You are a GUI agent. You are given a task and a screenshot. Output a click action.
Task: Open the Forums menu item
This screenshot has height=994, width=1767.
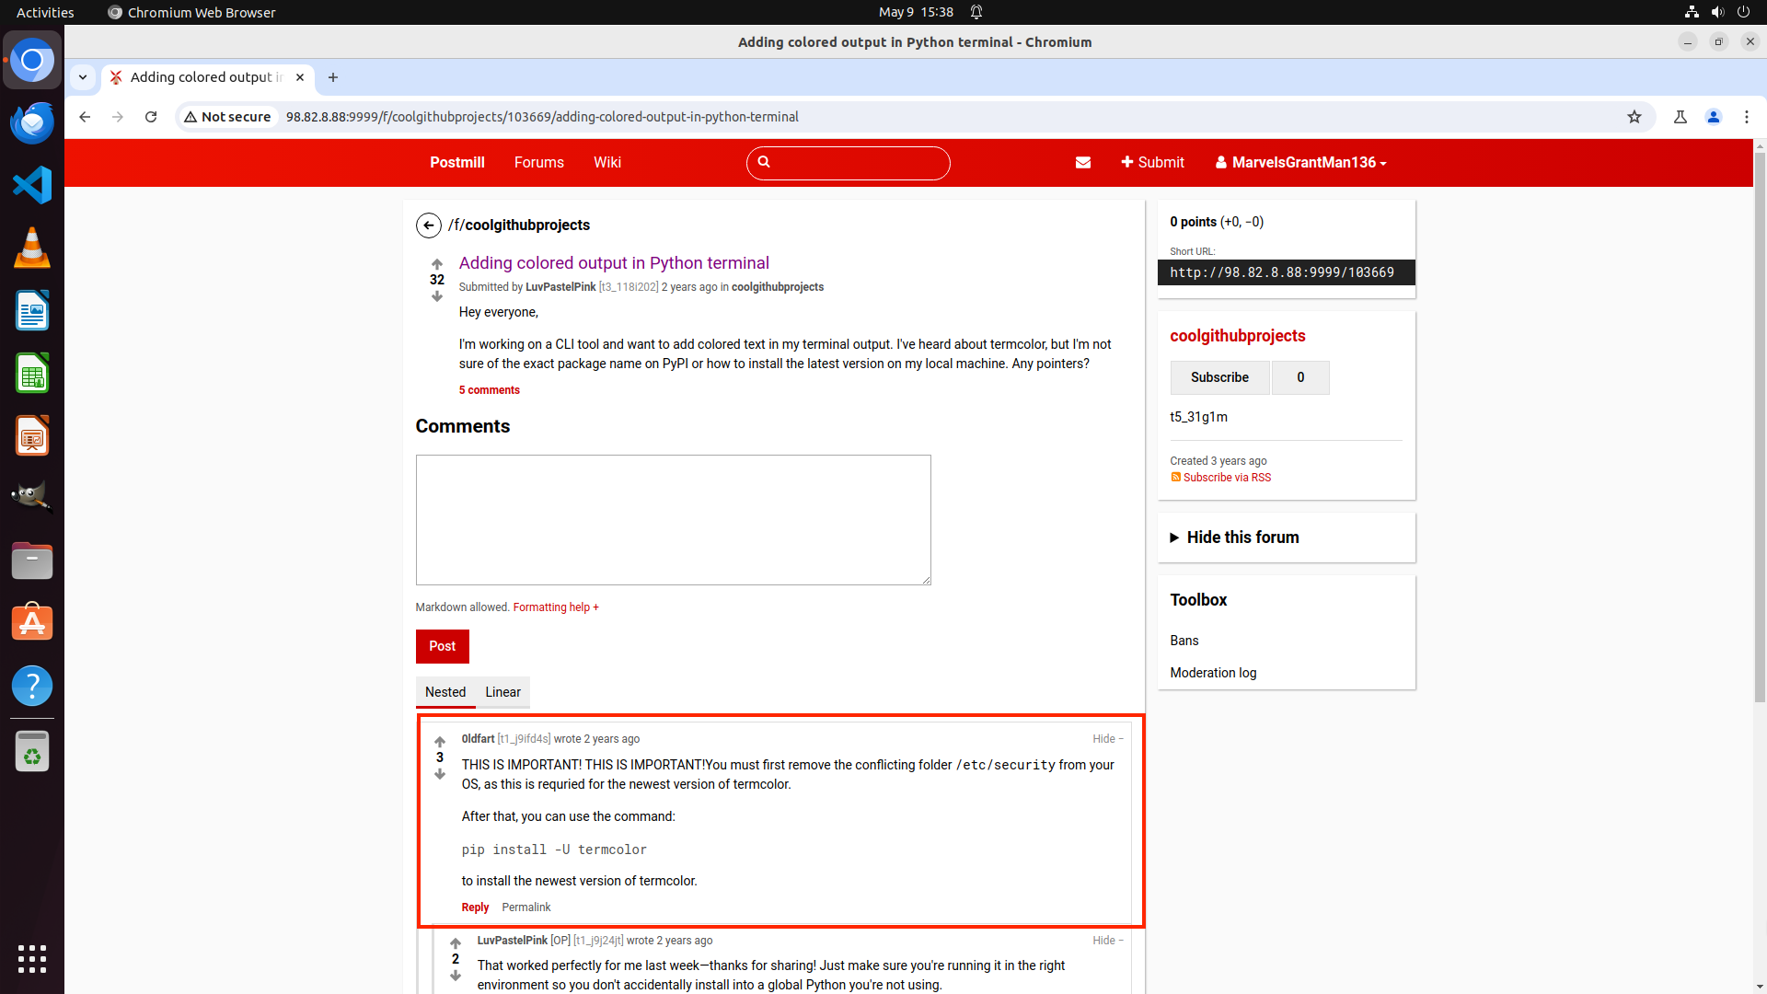[538, 163]
